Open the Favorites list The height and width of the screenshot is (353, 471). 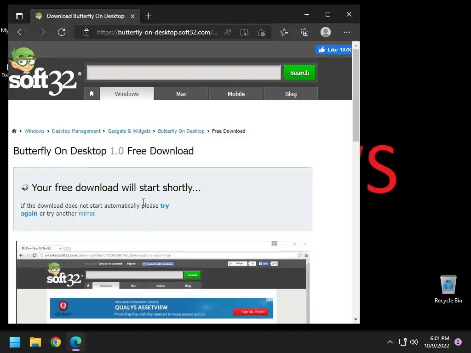point(284,32)
